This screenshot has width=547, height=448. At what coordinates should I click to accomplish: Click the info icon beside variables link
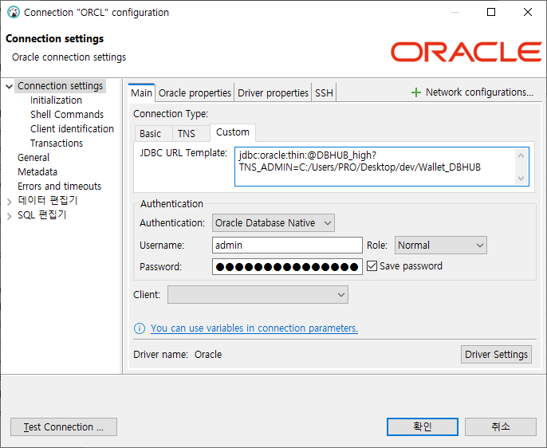click(140, 328)
